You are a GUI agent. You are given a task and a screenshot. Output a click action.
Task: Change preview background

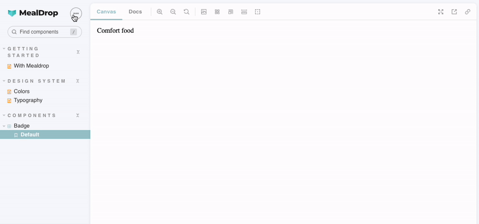click(204, 12)
